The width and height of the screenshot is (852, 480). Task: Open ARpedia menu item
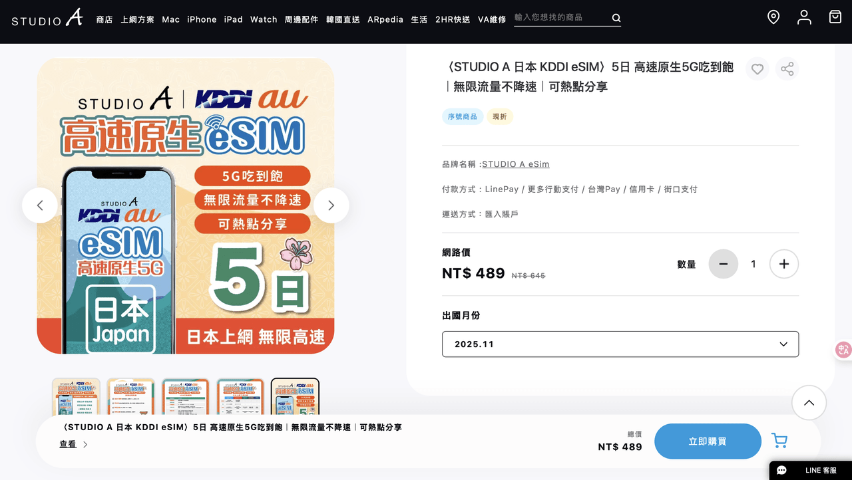(385, 19)
